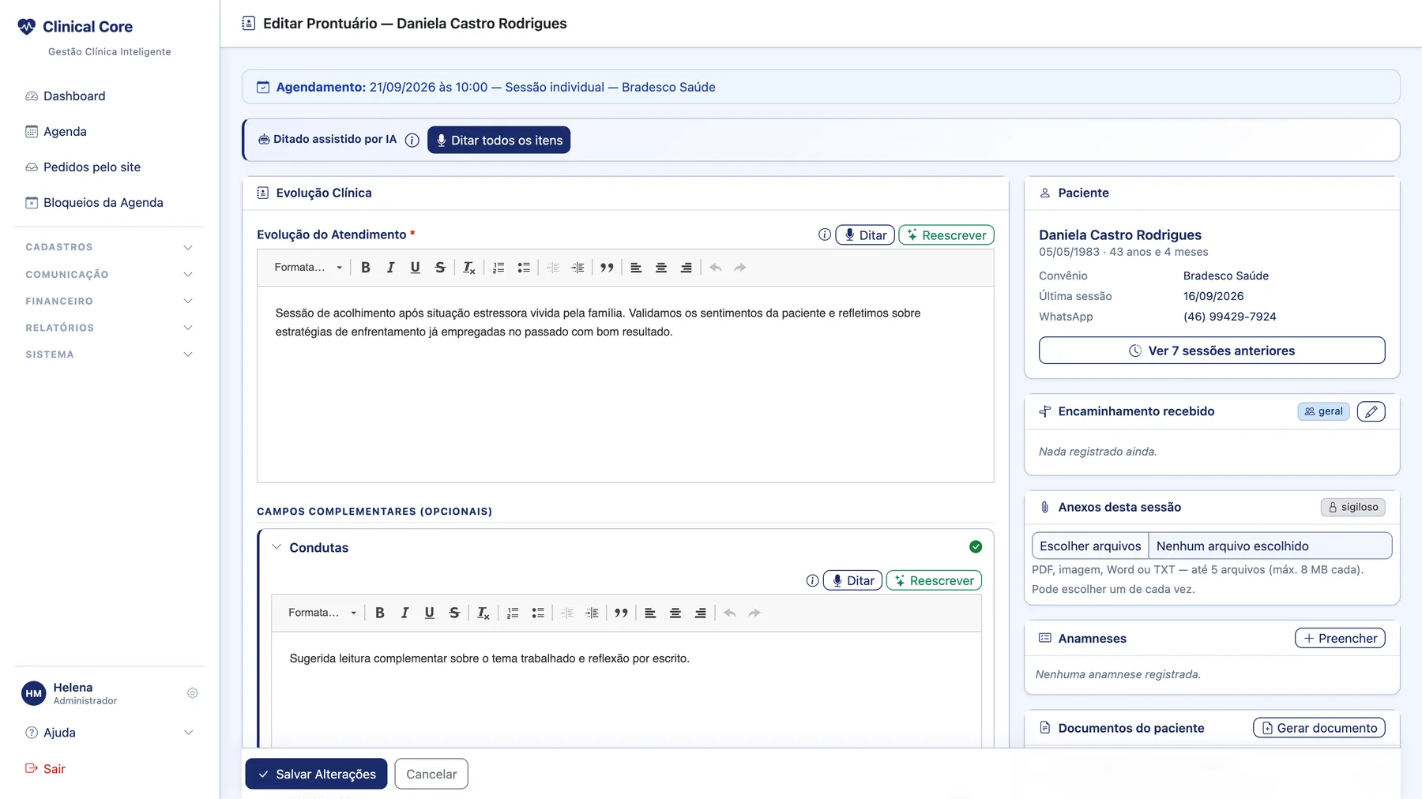This screenshot has height=799, width=1422.
Task: Insert blockquote in Condutas editor toolbar
Action: tap(621, 613)
